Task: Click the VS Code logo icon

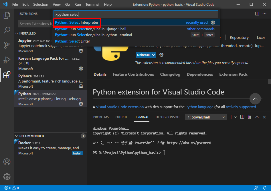Action: click(x=5, y=4)
